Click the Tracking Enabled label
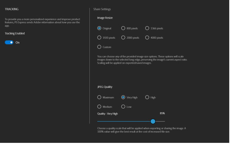 tap(15, 33)
